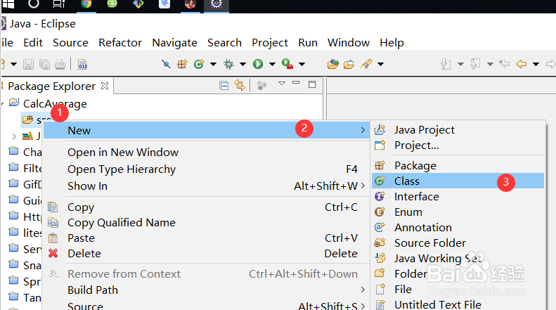This screenshot has width=556, height=310.
Task: Toggle Link with Editor in Package Explorer
Action: click(x=240, y=86)
